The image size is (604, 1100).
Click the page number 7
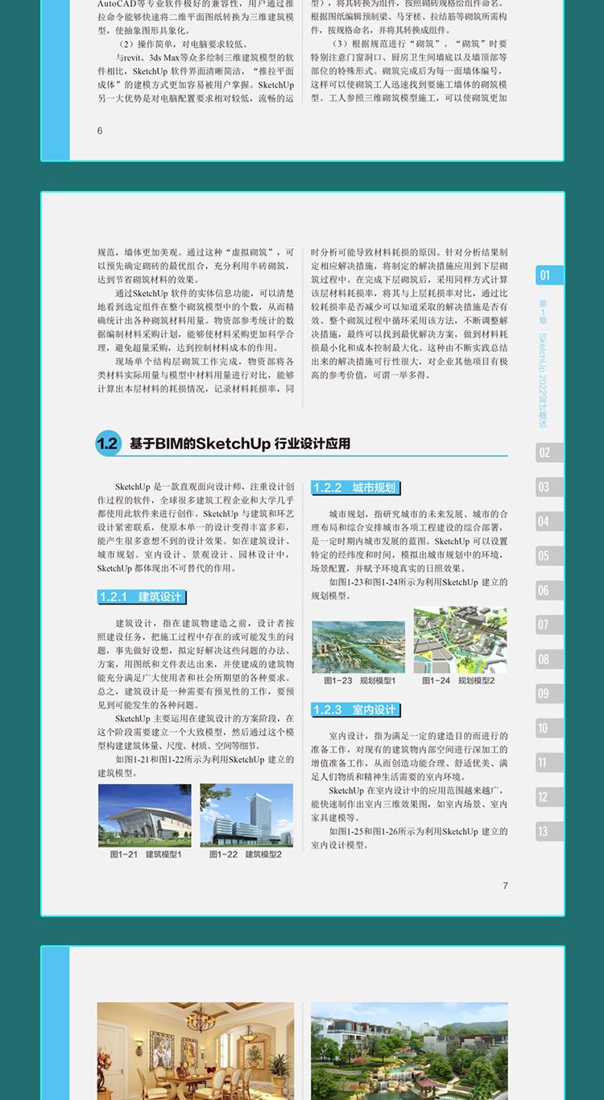click(x=505, y=886)
